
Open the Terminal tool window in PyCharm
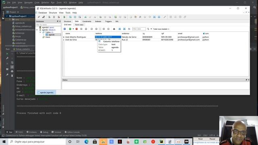pyautogui.click(x=56, y=132)
